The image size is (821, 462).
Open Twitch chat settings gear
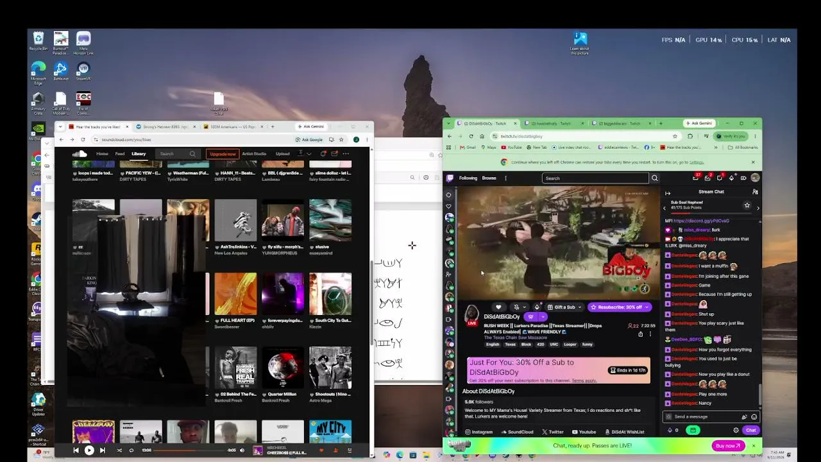coord(736,431)
